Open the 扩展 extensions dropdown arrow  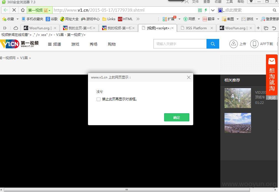tap(179, 19)
